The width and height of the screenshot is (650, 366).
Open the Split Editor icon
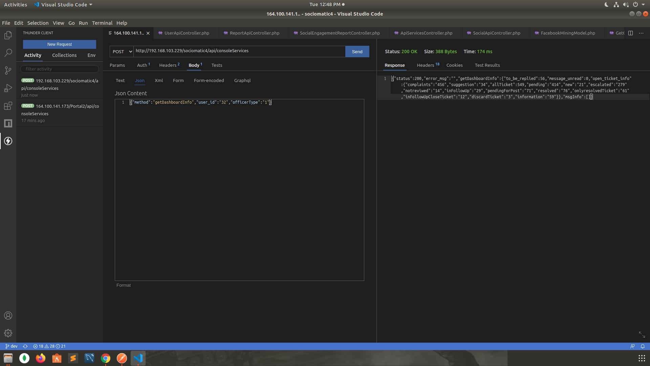tap(631, 33)
